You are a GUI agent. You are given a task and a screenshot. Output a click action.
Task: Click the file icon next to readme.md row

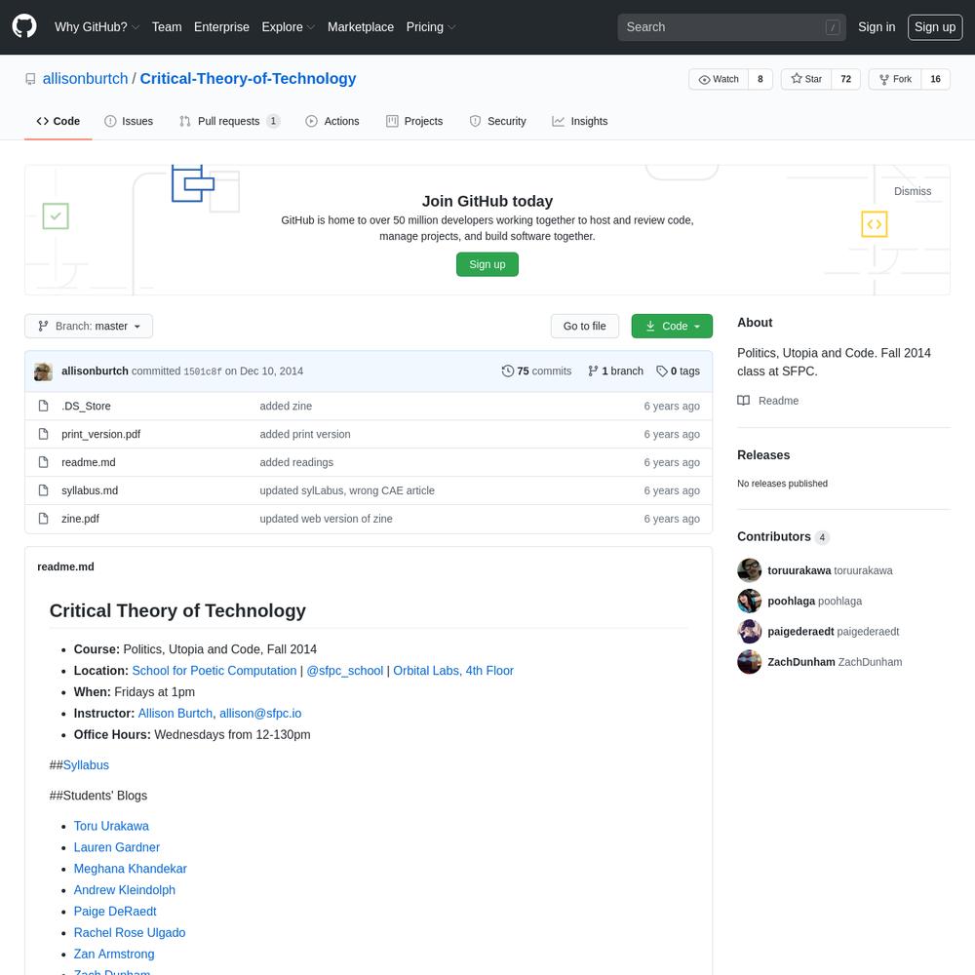43,462
